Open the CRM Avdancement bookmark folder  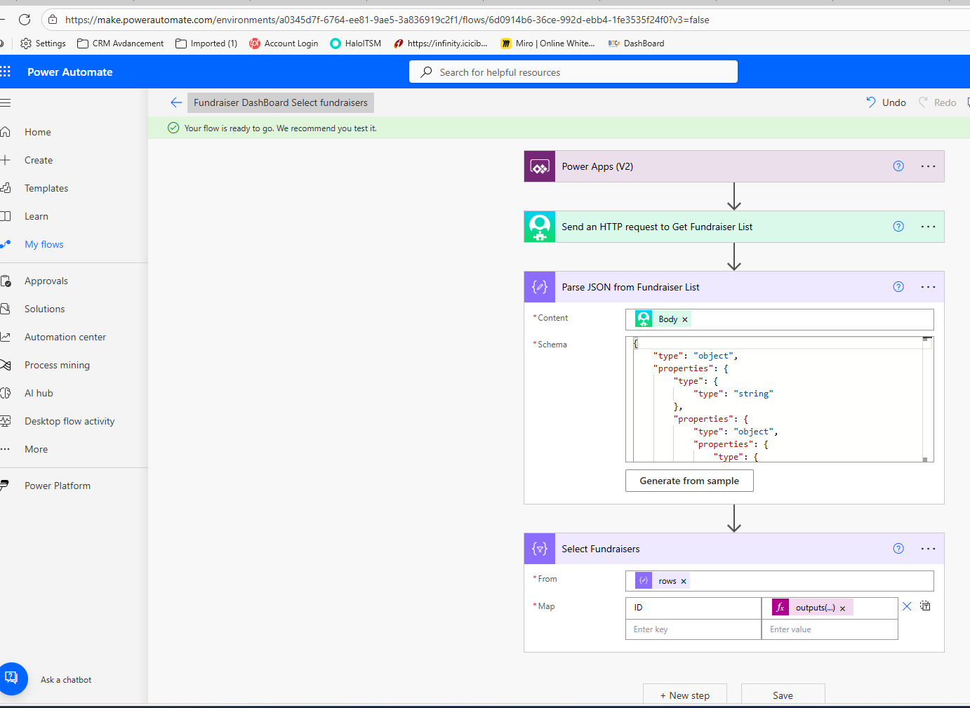121,44
